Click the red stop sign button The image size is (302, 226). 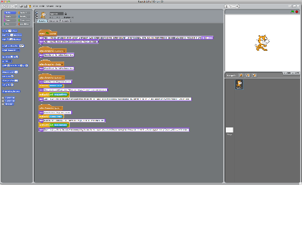click(297, 12)
